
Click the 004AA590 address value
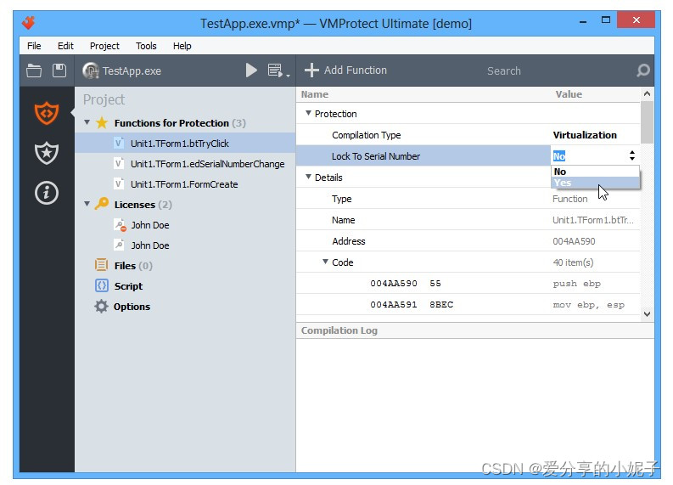pyautogui.click(x=574, y=241)
